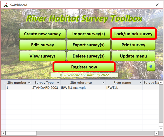164x137 pixels.
Task: Select the STANDARD 2003 cell
Action: coord(46,88)
